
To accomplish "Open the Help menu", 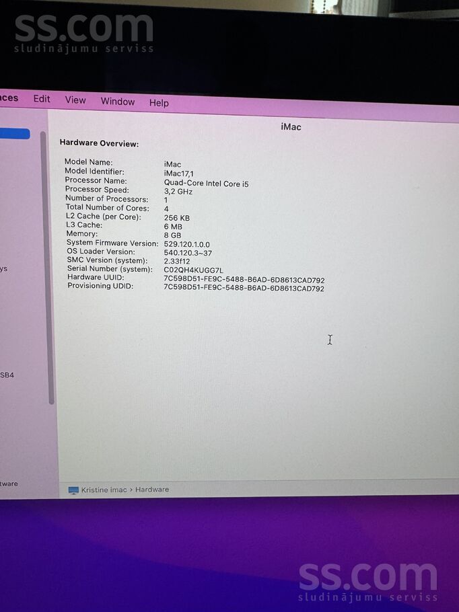I will pyautogui.click(x=159, y=103).
